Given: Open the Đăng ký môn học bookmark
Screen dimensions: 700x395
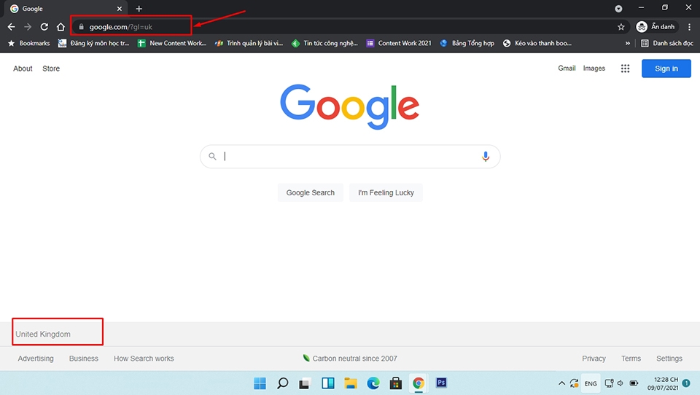Looking at the screenshot, I should (94, 43).
